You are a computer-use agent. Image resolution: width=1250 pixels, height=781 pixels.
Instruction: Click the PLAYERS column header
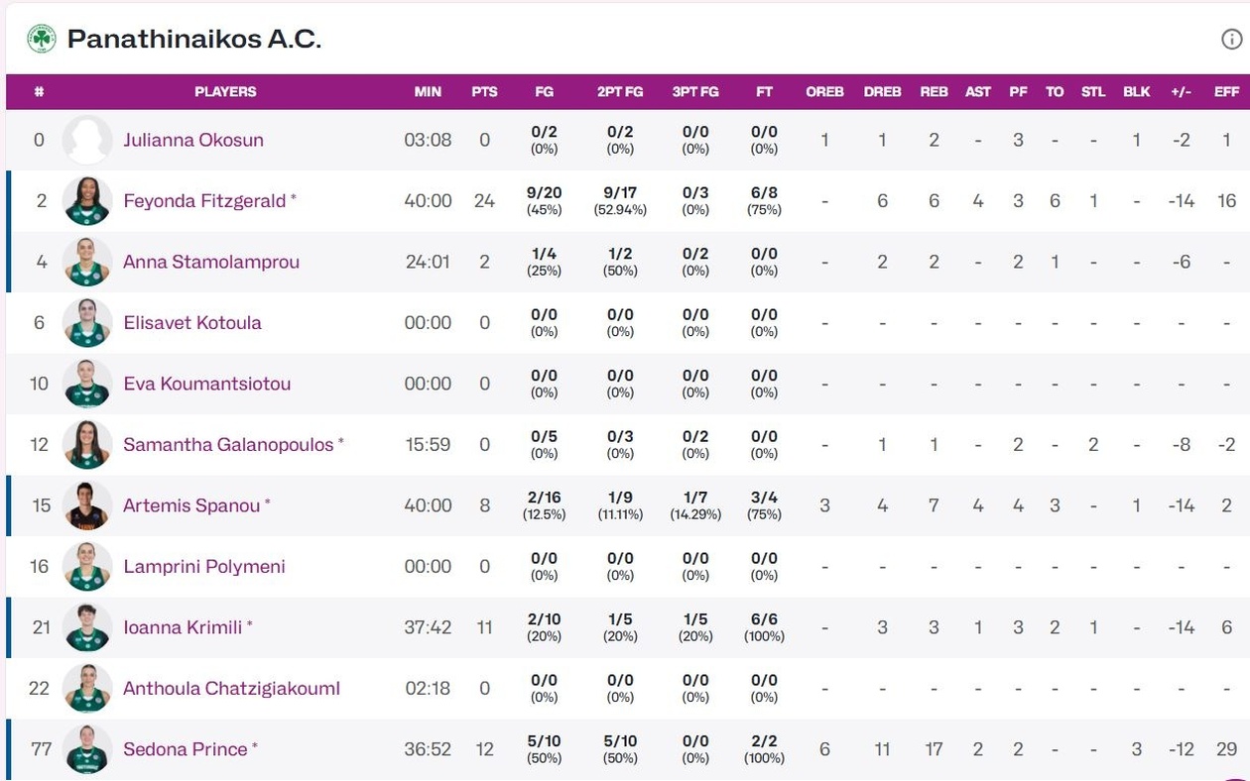coord(225,92)
